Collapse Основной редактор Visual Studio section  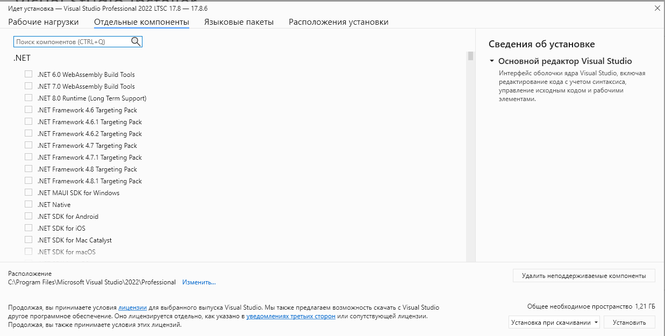[x=491, y=61]
